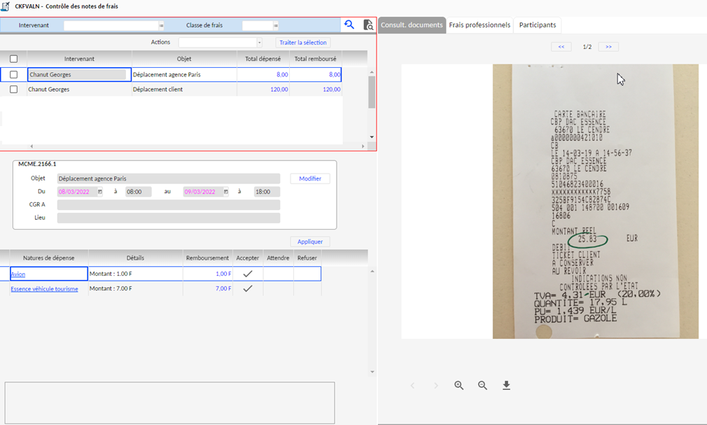Click the blue search magnifier icon
The width and height of the screenshot is (707, 425).
[349, 25]
